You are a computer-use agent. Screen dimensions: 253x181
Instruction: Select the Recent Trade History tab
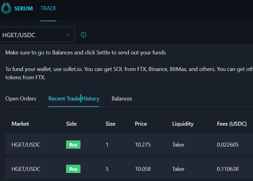click(74, 98)
